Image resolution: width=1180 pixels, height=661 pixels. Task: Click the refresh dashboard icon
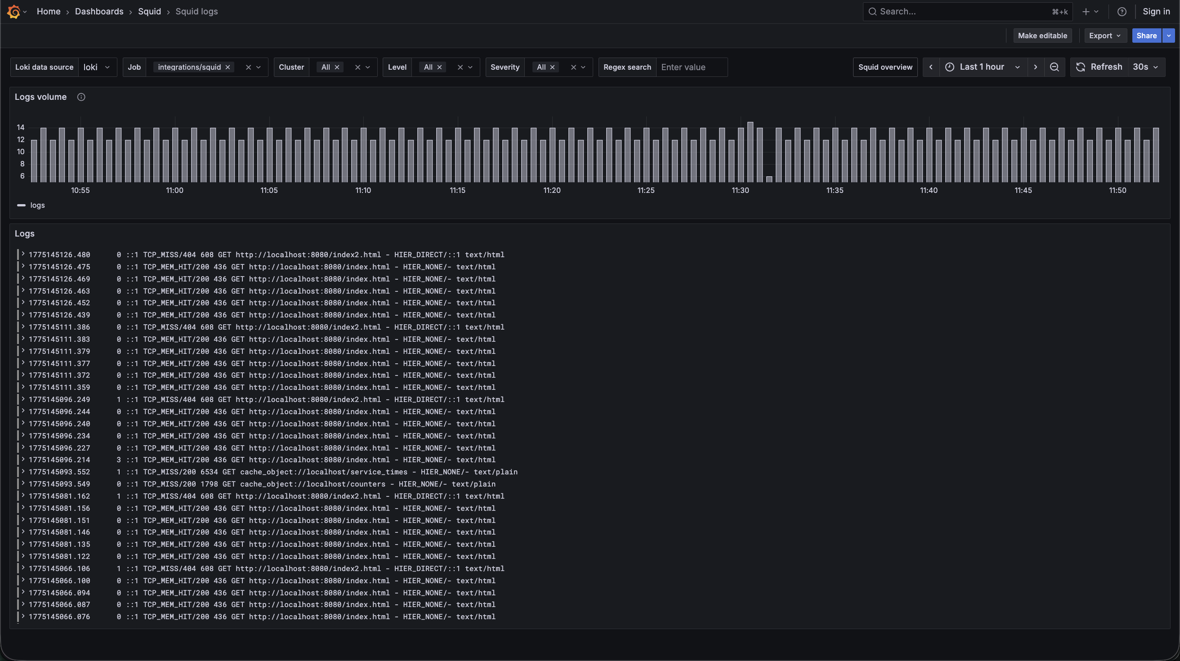pos(1081,67)
